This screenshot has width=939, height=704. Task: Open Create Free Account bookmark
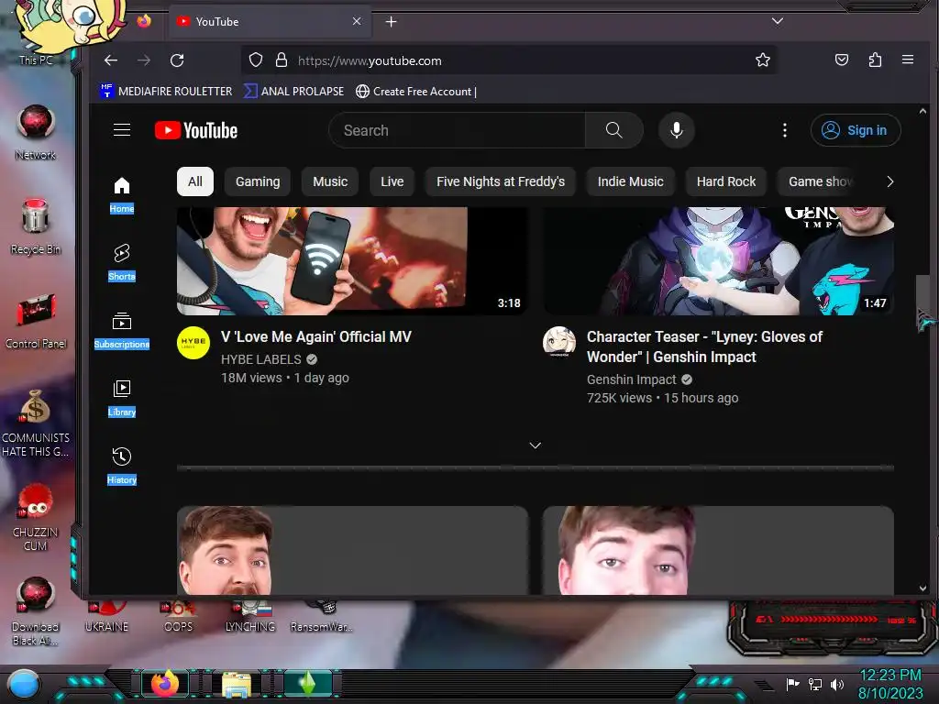[x=416, y=92]
